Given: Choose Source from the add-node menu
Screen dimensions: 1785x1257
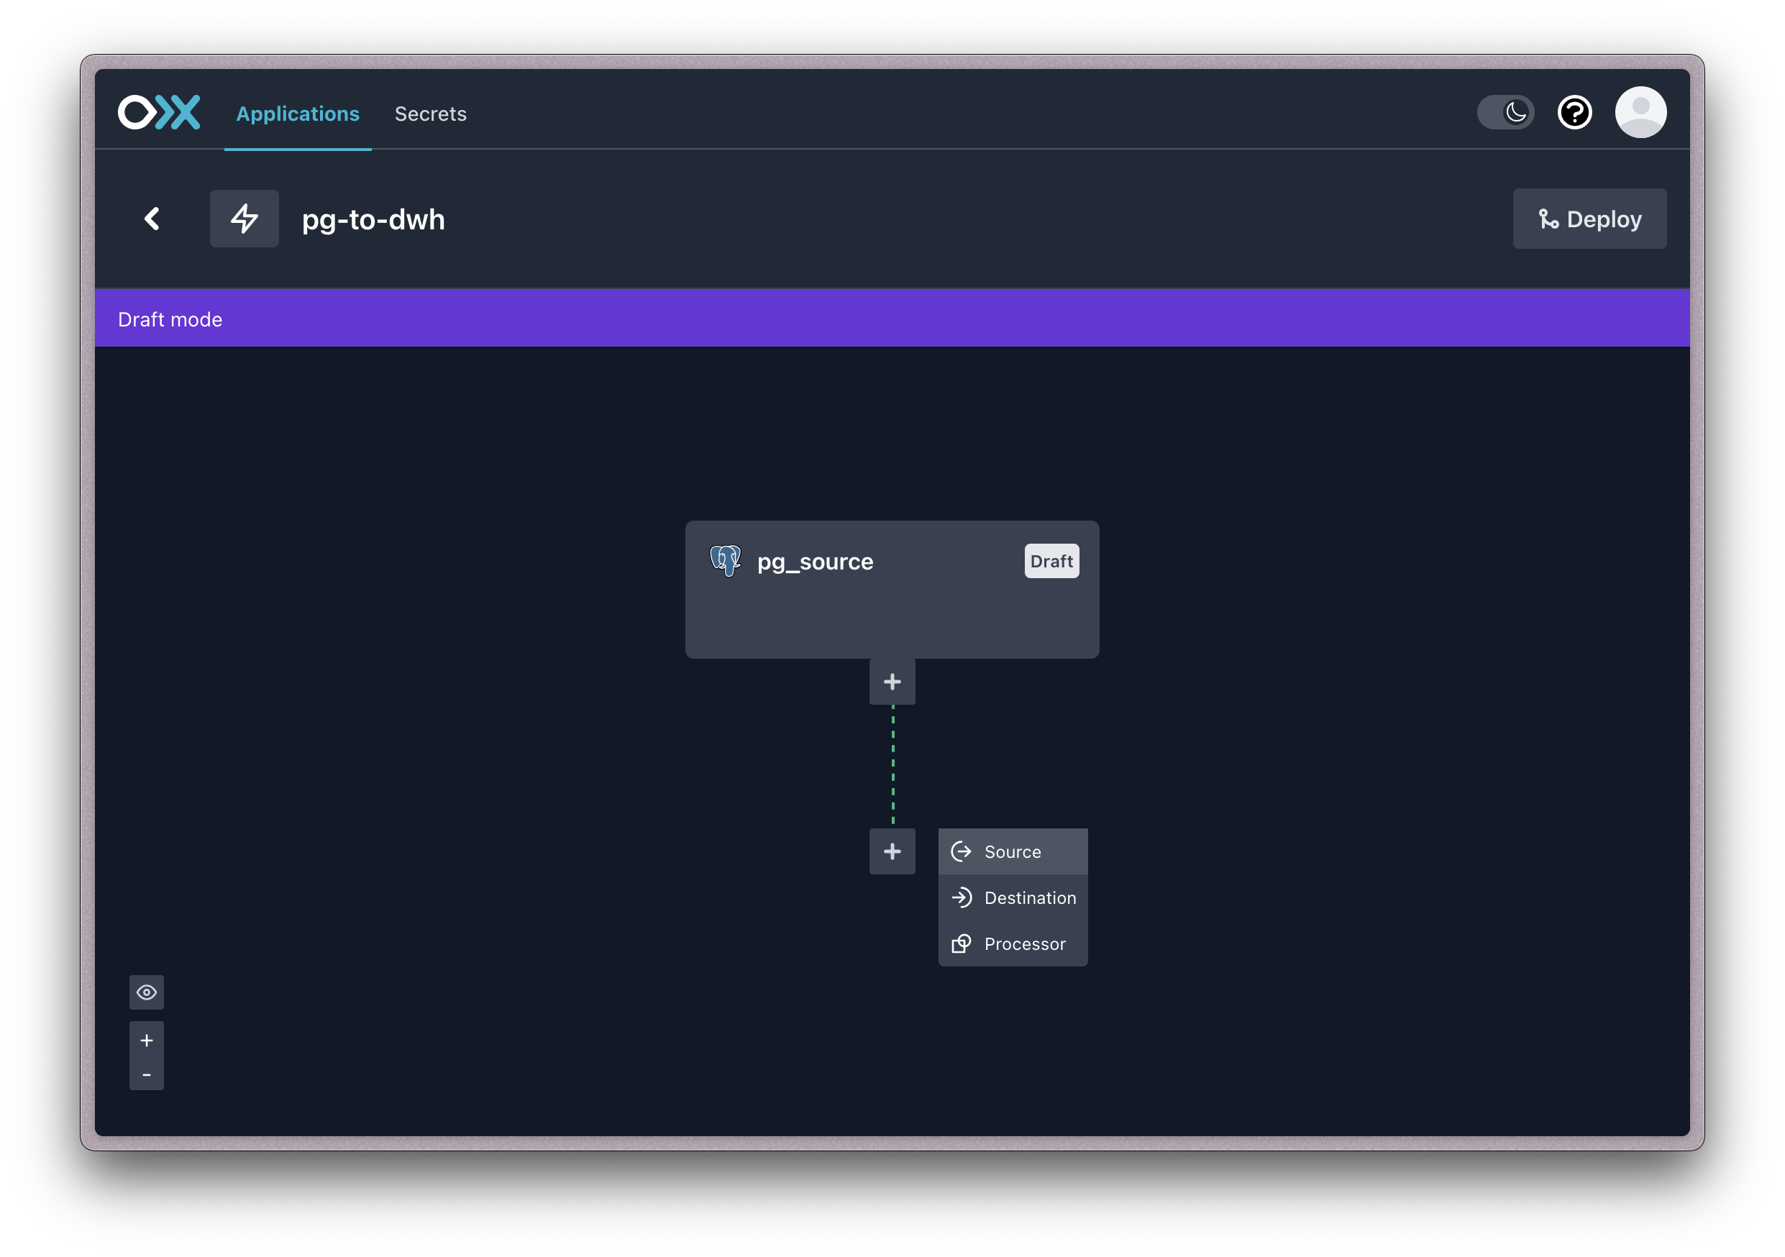Looking at the screenshot, I should tap(1012, 852).
